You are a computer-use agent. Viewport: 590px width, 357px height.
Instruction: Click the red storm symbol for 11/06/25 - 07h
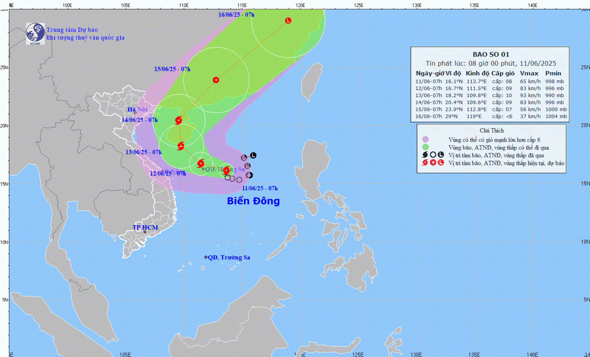(226, 171)
